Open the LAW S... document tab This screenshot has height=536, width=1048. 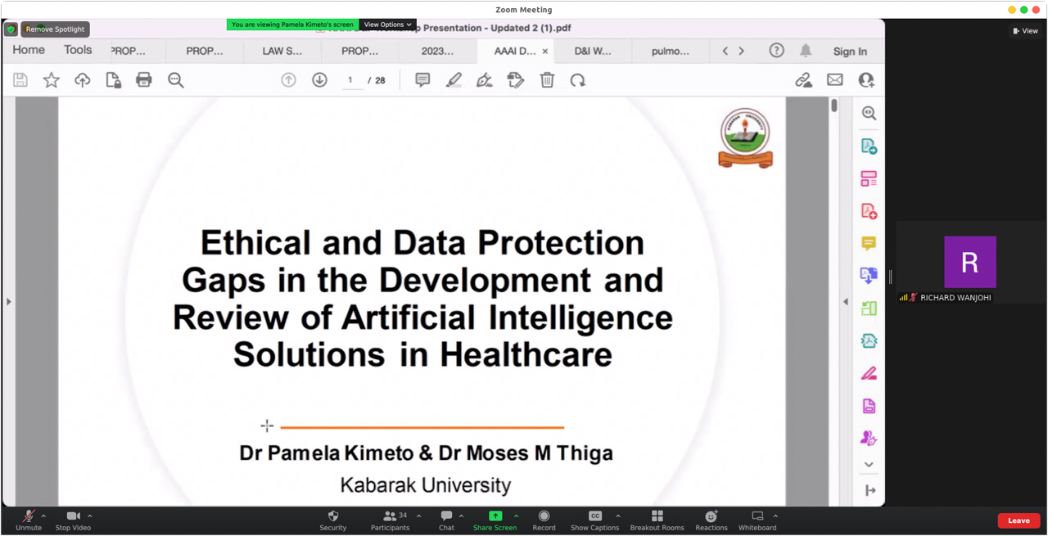[282, 51]
